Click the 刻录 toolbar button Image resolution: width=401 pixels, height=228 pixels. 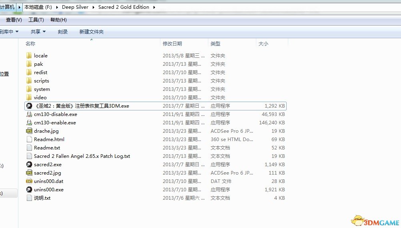[x=63, y=31]
